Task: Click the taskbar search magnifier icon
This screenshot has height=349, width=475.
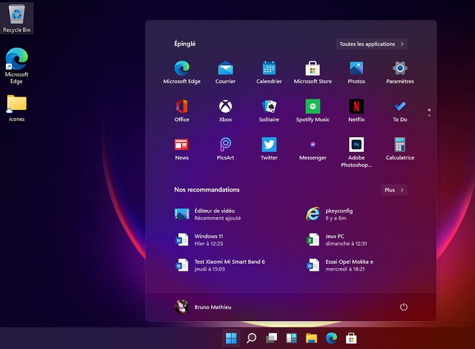Action: coord(251,338)
